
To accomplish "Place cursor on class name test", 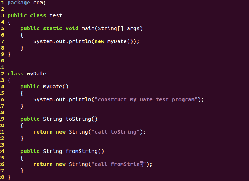I will point(56,15).
